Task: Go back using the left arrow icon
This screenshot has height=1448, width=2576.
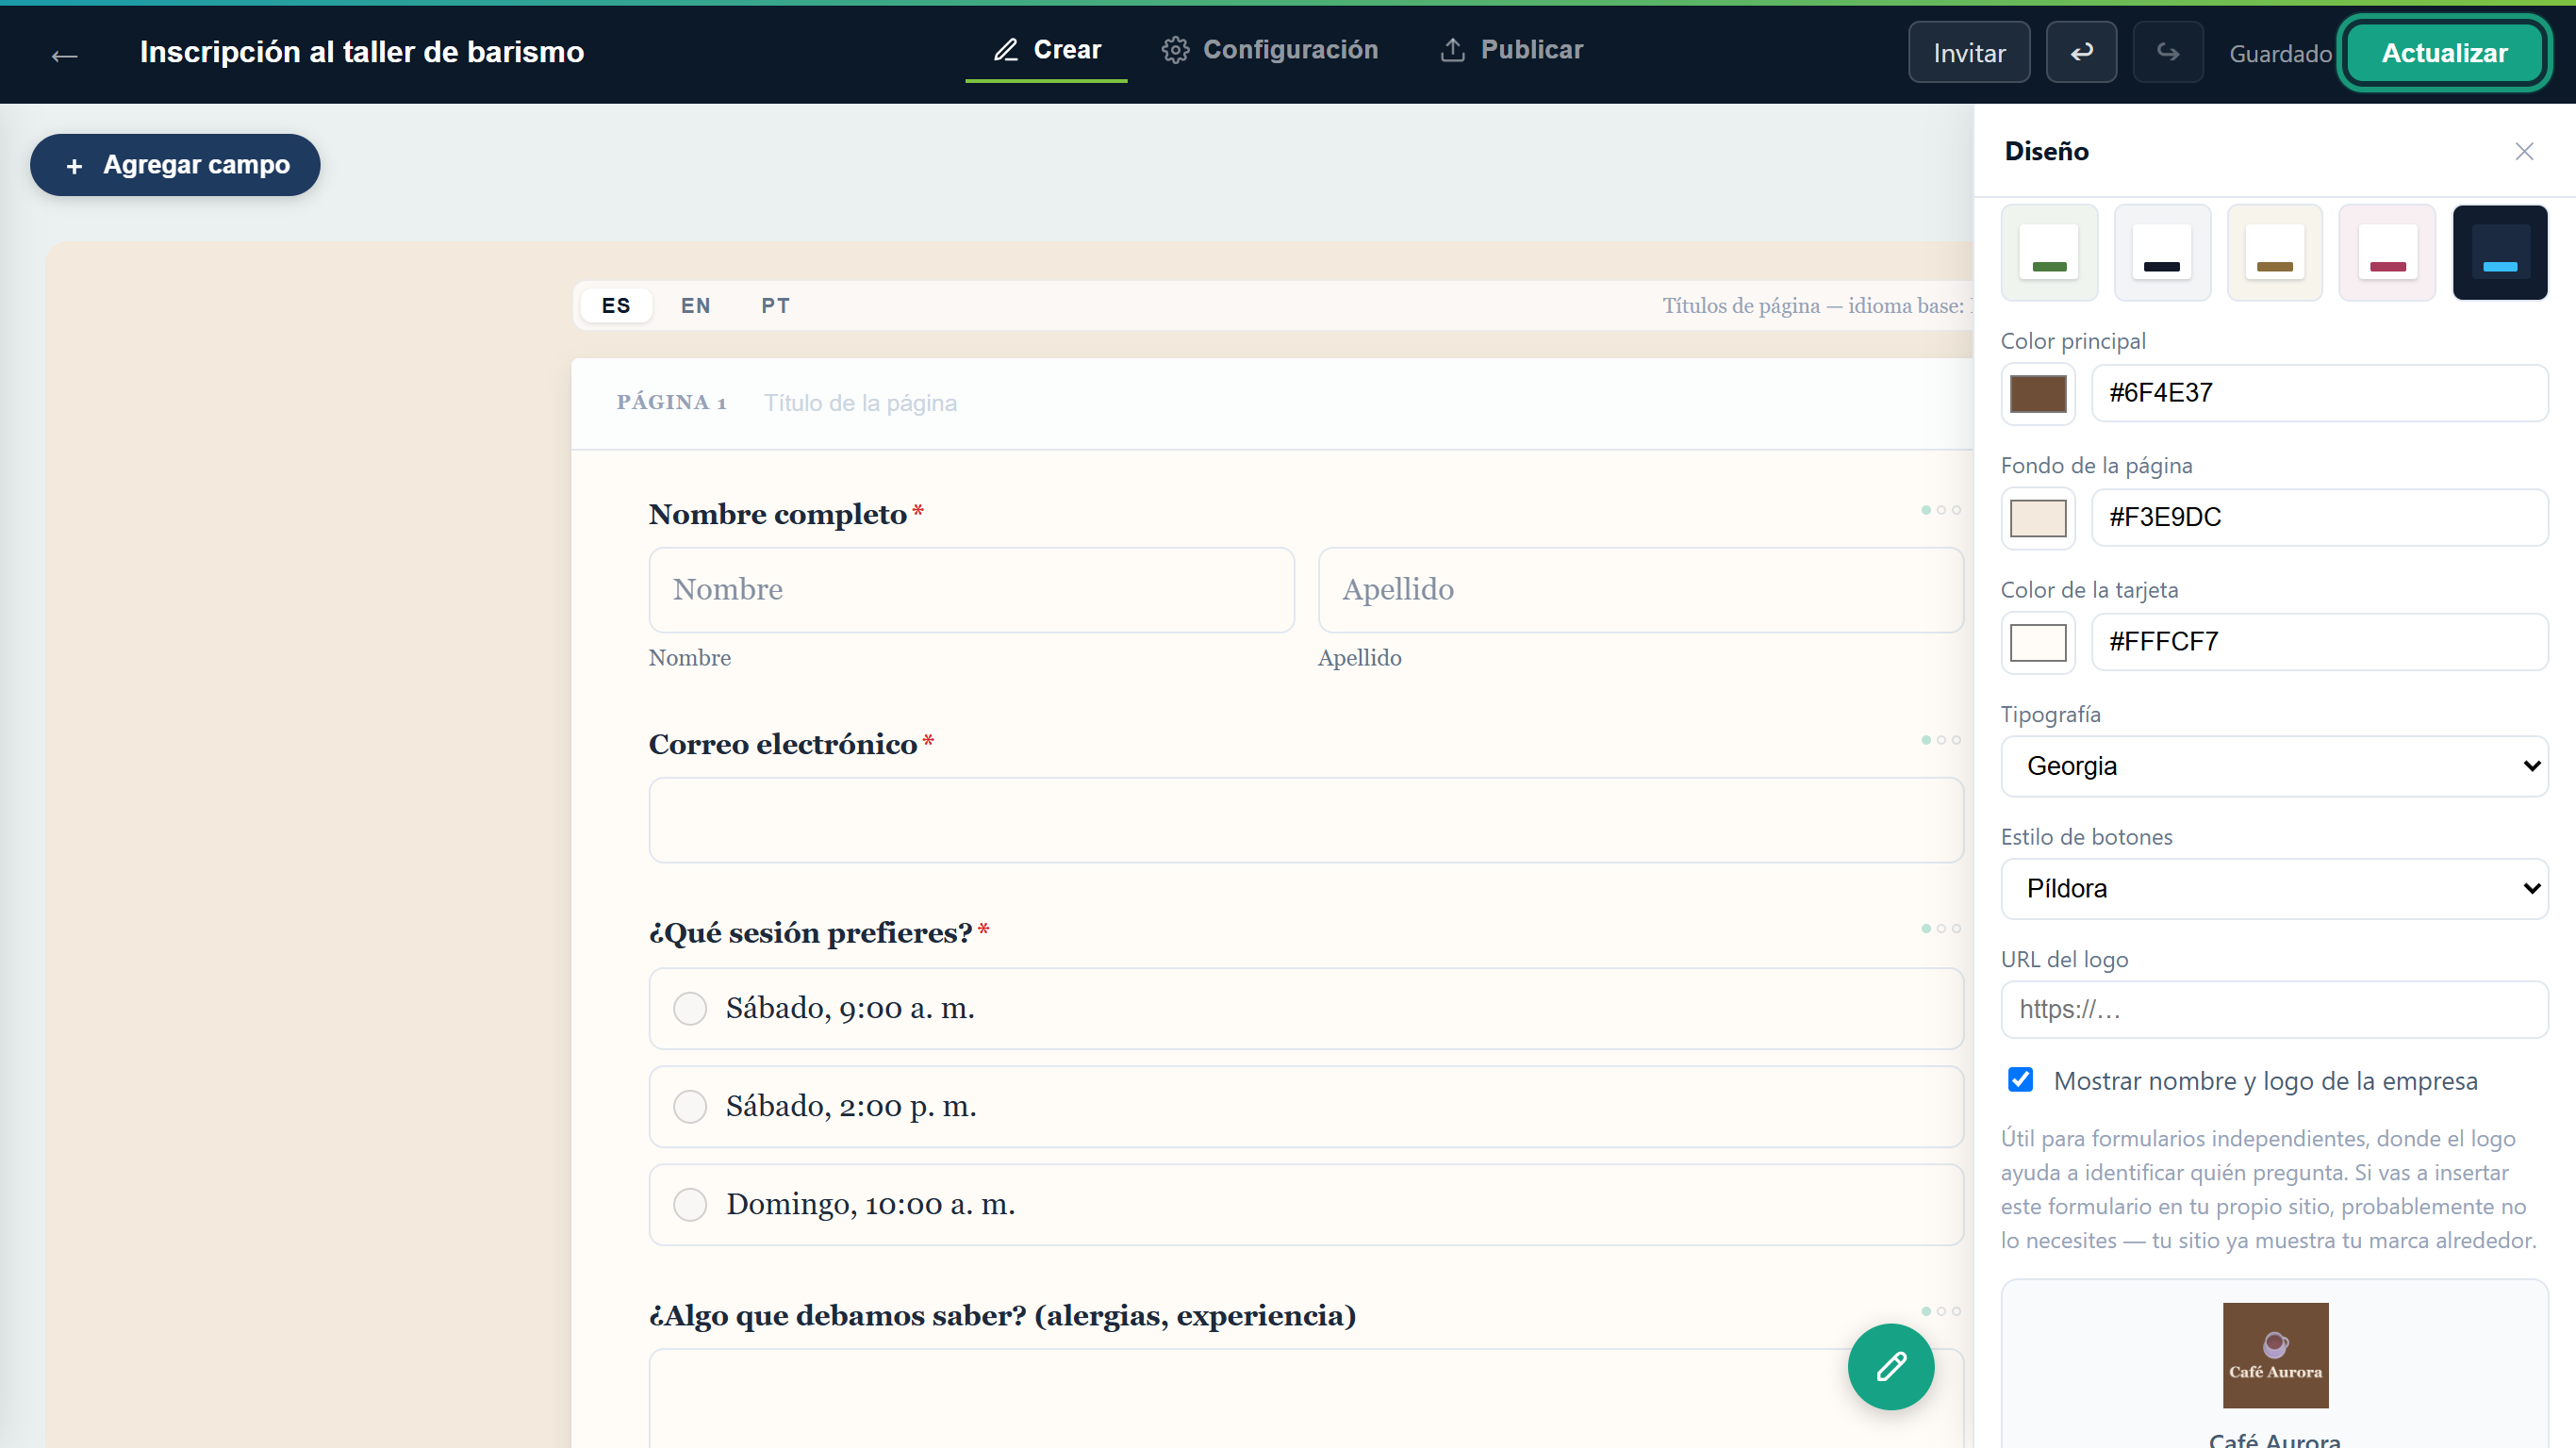Action: (65, 55)
